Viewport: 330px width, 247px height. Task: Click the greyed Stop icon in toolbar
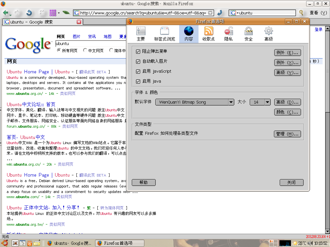point(42,13)
